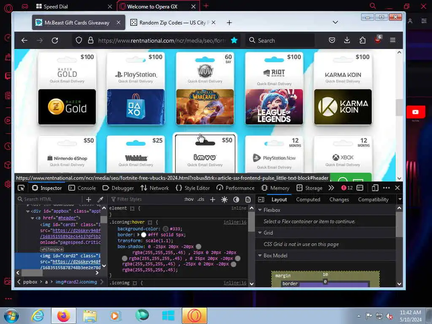Show all sidebar tabs dropdown arrow
Viewport: 432px width, 324px height.
coord(400,199)
